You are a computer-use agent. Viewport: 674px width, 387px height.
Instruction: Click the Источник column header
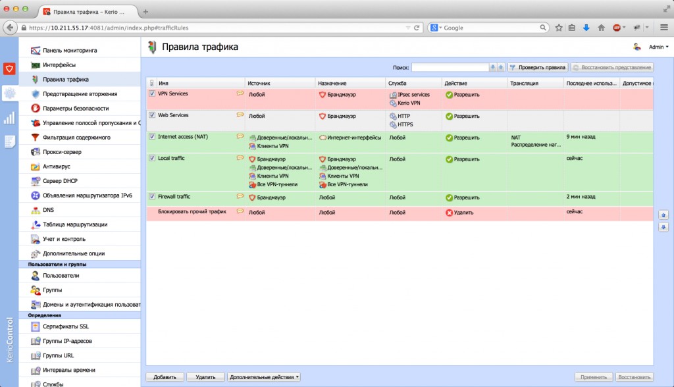pyautogui.click(x=280, y=83)
